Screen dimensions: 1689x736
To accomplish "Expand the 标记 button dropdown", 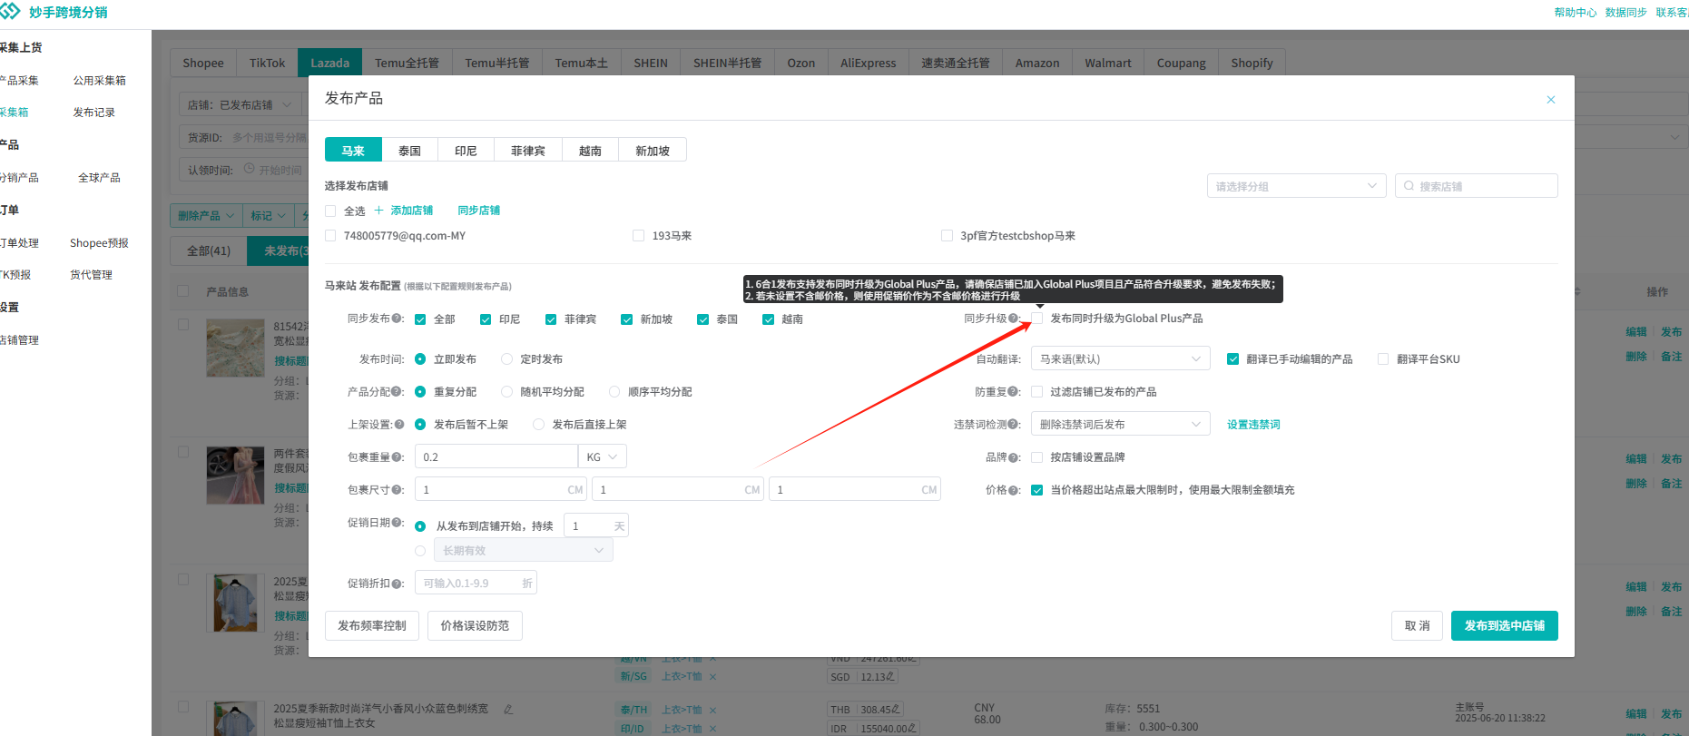I will [x=269, y=216].
